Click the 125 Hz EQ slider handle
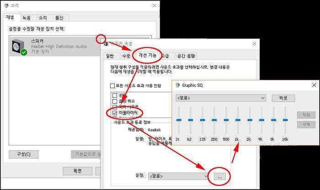The height and width of the screenshot is (190, 320). [x=203, y=120]
